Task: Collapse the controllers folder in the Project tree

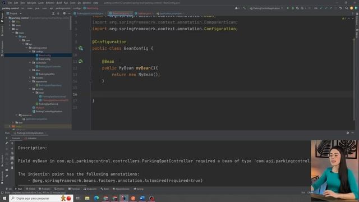Action: pos(30,63)
